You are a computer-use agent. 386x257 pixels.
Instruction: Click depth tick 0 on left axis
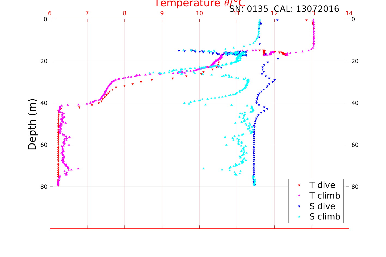pyautogui.click(x=45, y=19)
